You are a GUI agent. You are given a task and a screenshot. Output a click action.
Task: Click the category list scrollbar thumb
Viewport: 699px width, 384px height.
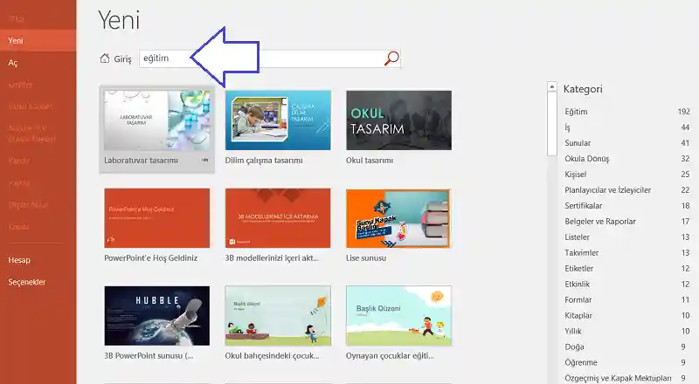[x=552, y=124]
